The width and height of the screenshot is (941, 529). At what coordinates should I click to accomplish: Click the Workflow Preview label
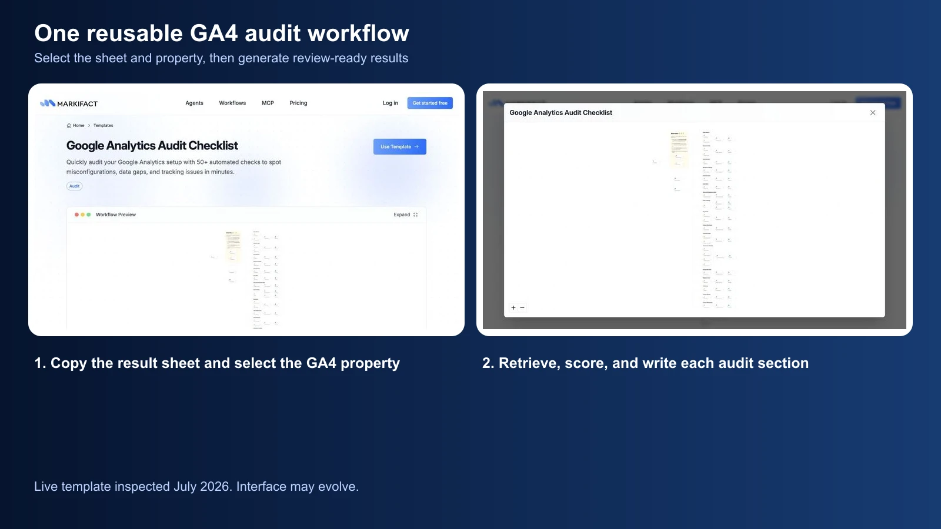tap(116, 215)
